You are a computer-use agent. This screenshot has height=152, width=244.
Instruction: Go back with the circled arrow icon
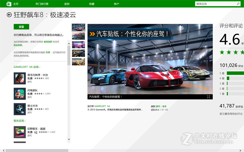tap(9, 15)
